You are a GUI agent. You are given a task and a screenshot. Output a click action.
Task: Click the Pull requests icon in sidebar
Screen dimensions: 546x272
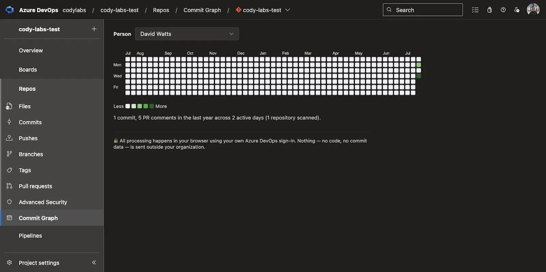pyautogui.click(x=9, y=186)
